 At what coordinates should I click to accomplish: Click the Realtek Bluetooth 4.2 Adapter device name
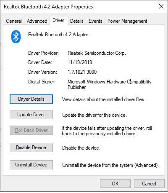click(x=58, y=35)
